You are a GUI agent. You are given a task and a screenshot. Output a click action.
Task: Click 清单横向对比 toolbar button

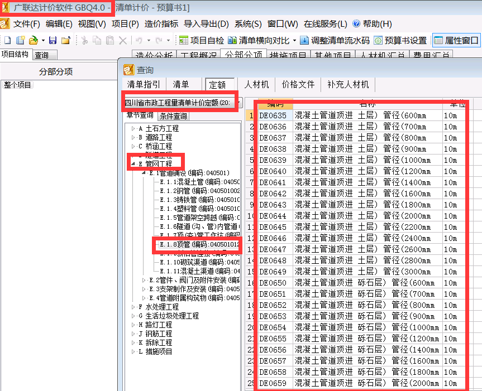coord(259,41)
